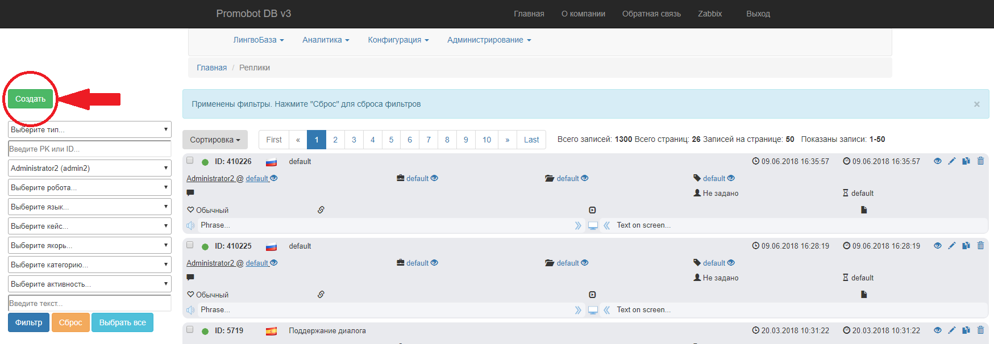
Task: Click the Выбрать все button
Action: click(123, 322)
